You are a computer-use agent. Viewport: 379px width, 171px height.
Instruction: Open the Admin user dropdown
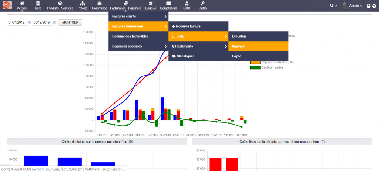pyautogui.click(x=352, y=6)
